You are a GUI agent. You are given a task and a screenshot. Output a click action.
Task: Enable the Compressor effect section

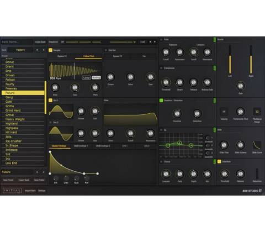coord(161,68)
